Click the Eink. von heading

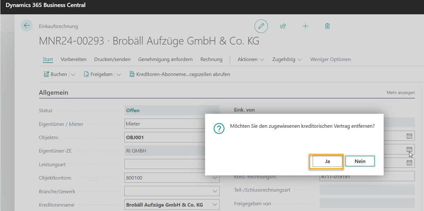tap(244, 110)
